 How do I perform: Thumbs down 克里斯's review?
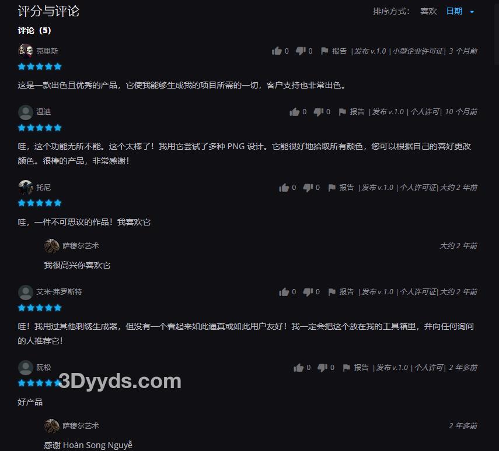pyautogui.click(x=301, y=51)
